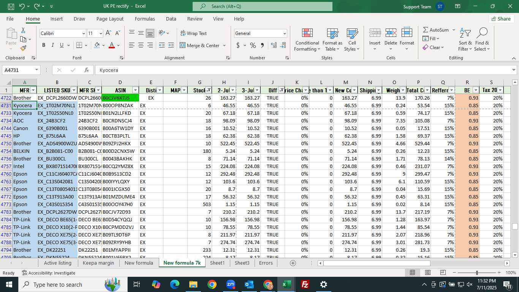This screenshot has width=519, height=292.
Task: Toggle Bottom Align vertical alignment
Action: [150, 33]
